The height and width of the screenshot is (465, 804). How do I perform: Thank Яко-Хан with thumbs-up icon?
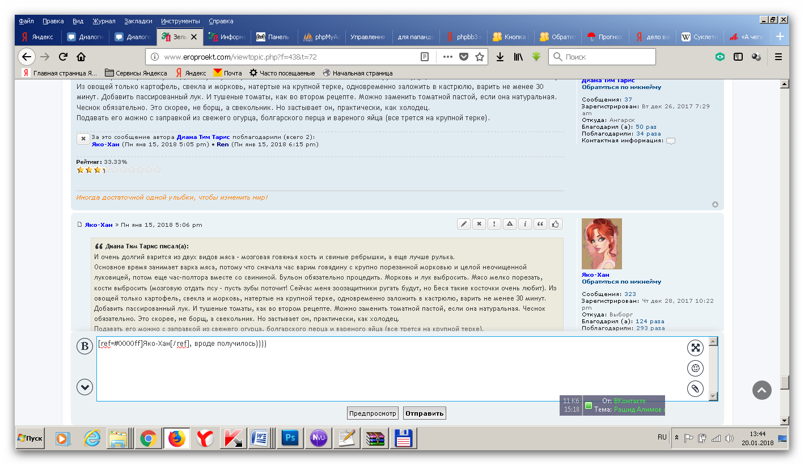(556, 224)
